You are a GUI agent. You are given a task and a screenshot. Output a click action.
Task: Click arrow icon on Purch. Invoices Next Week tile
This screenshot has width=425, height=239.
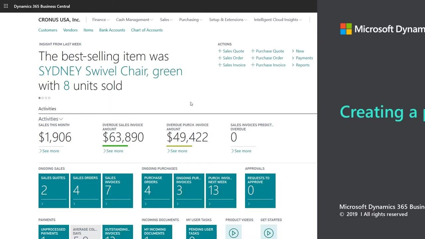tap(210, 204)
